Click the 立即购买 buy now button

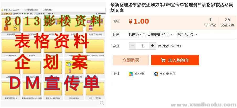point(131,60)
